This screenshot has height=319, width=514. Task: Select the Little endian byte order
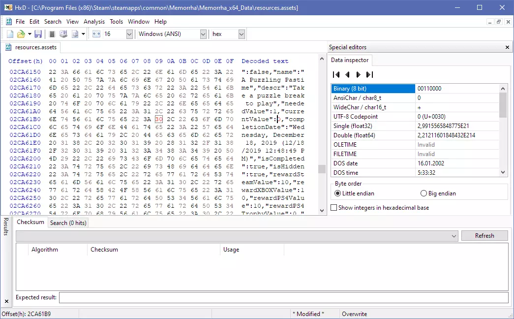tap(337, 193)
